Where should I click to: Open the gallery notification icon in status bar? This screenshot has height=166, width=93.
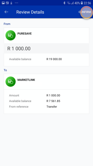tap(3, 3)
